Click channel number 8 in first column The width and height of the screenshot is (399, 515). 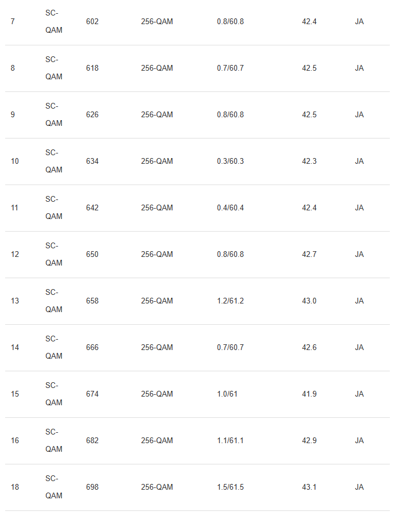13,68
